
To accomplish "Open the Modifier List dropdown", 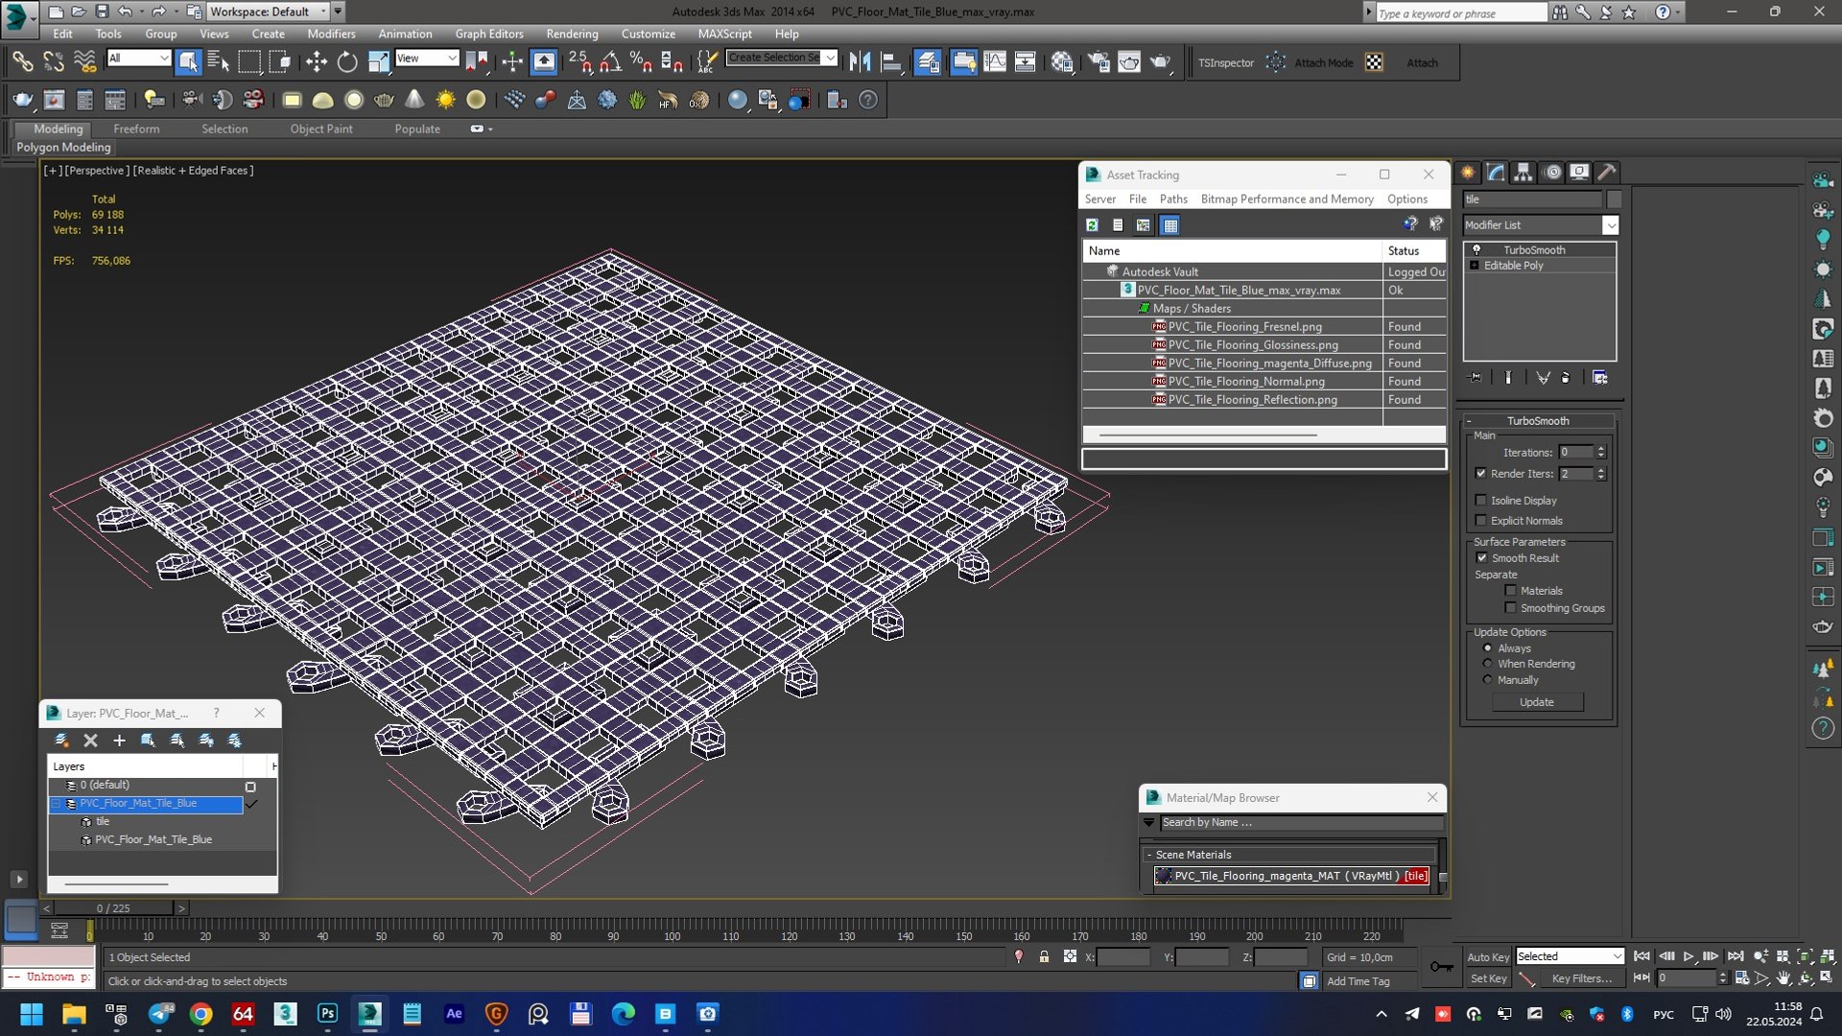I will click(1540, 224).
